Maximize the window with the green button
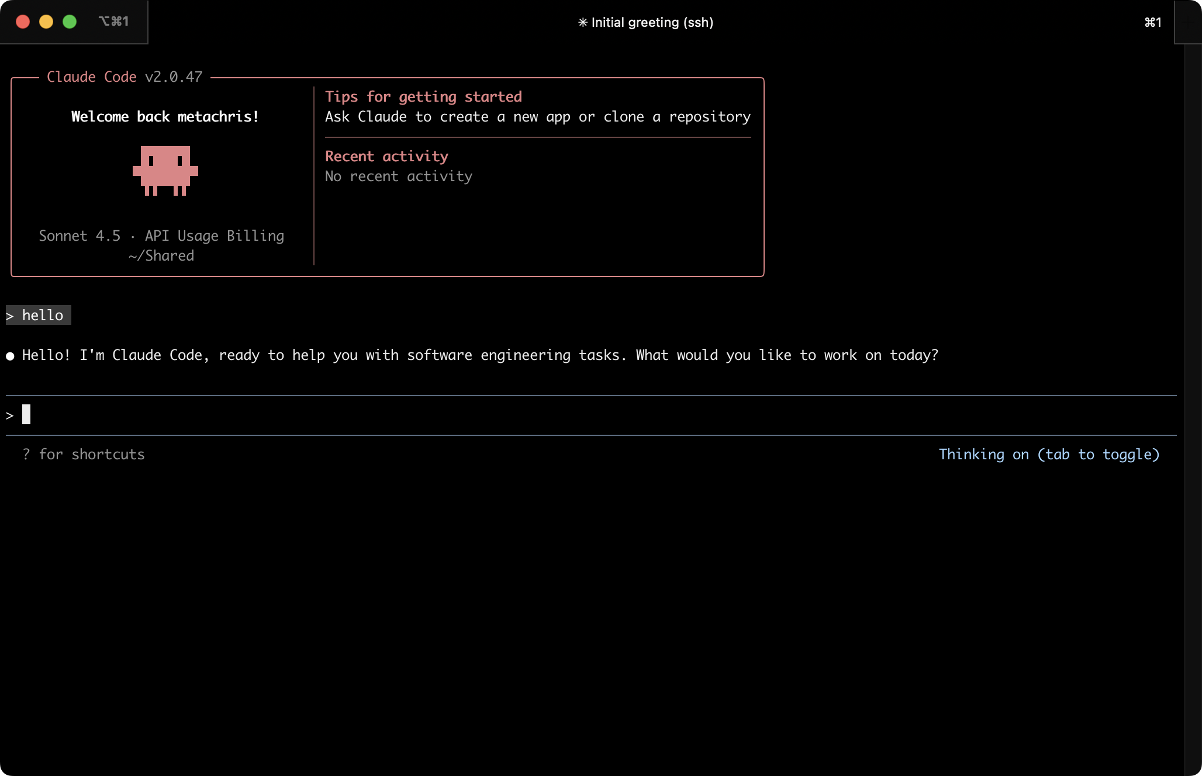 coord(70,22)
